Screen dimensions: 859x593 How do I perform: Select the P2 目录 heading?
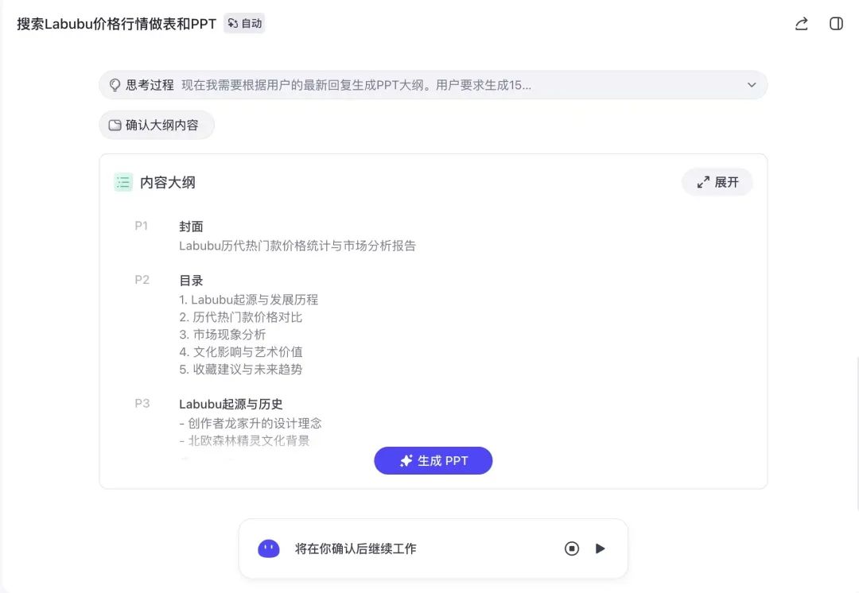tap(191, 281)
